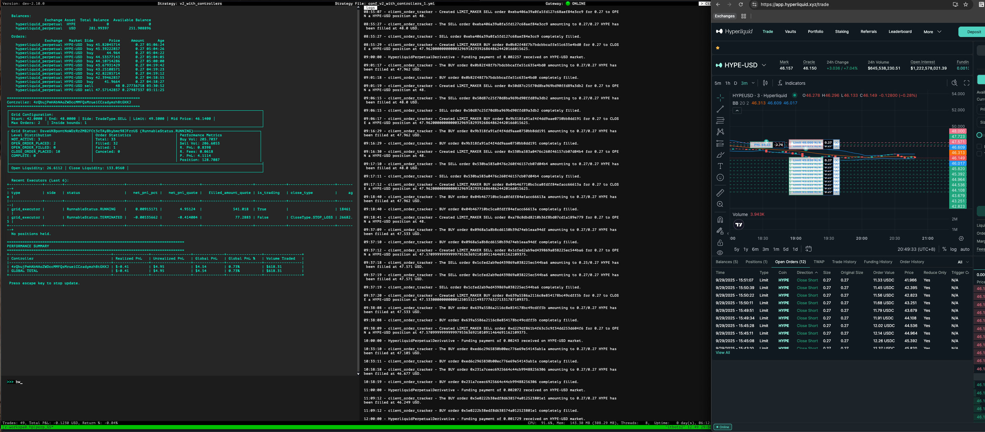Open candlestick chart style selector

click(765, 83)
